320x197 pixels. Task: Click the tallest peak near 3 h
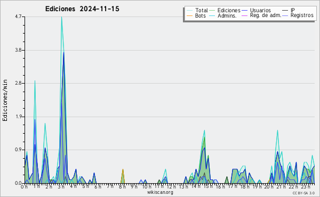point(62,17)
